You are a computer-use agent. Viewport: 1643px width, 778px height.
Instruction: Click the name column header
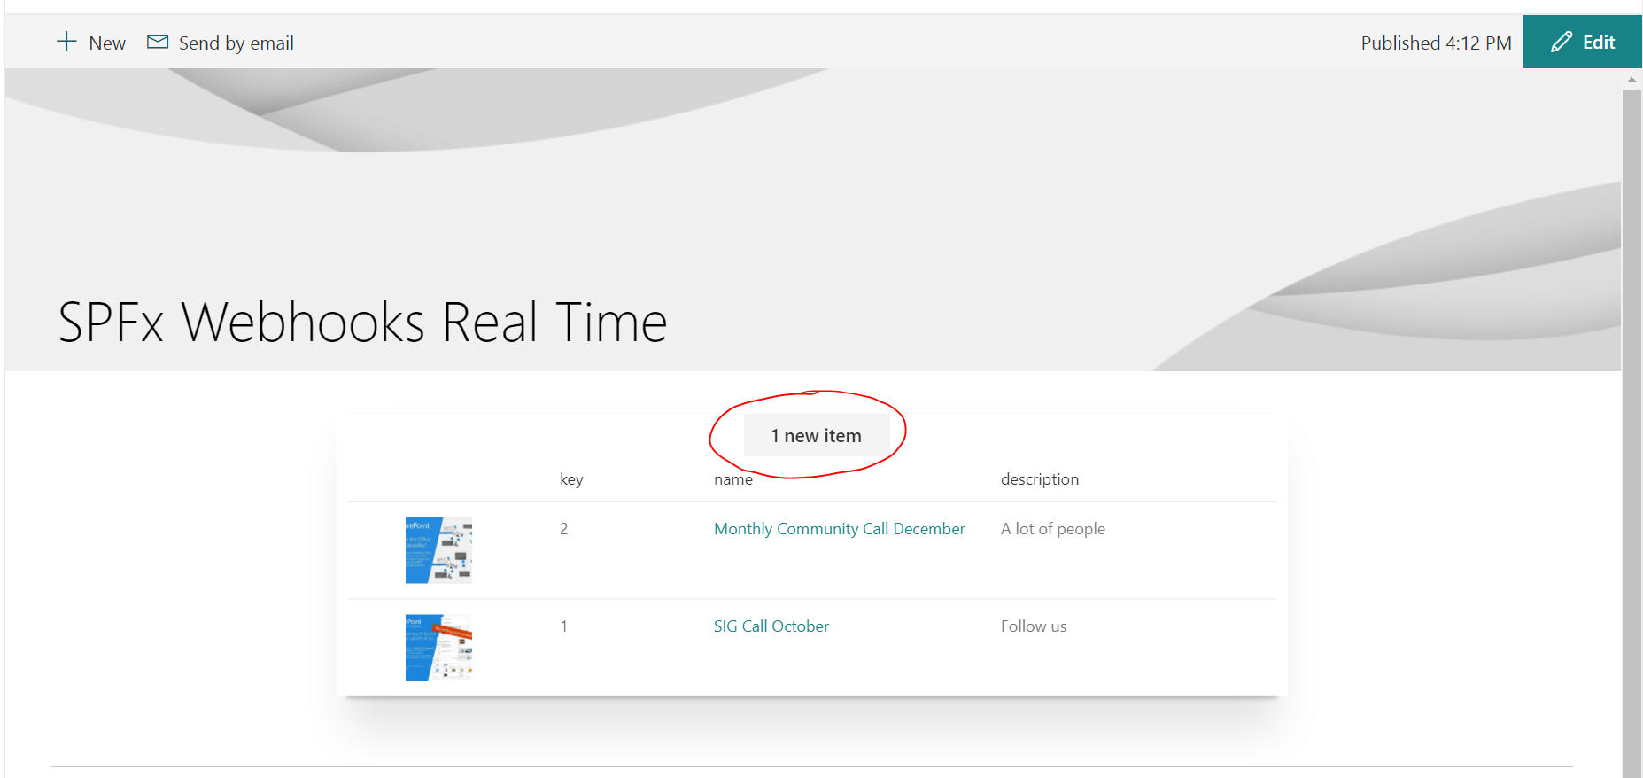[732, 480]
